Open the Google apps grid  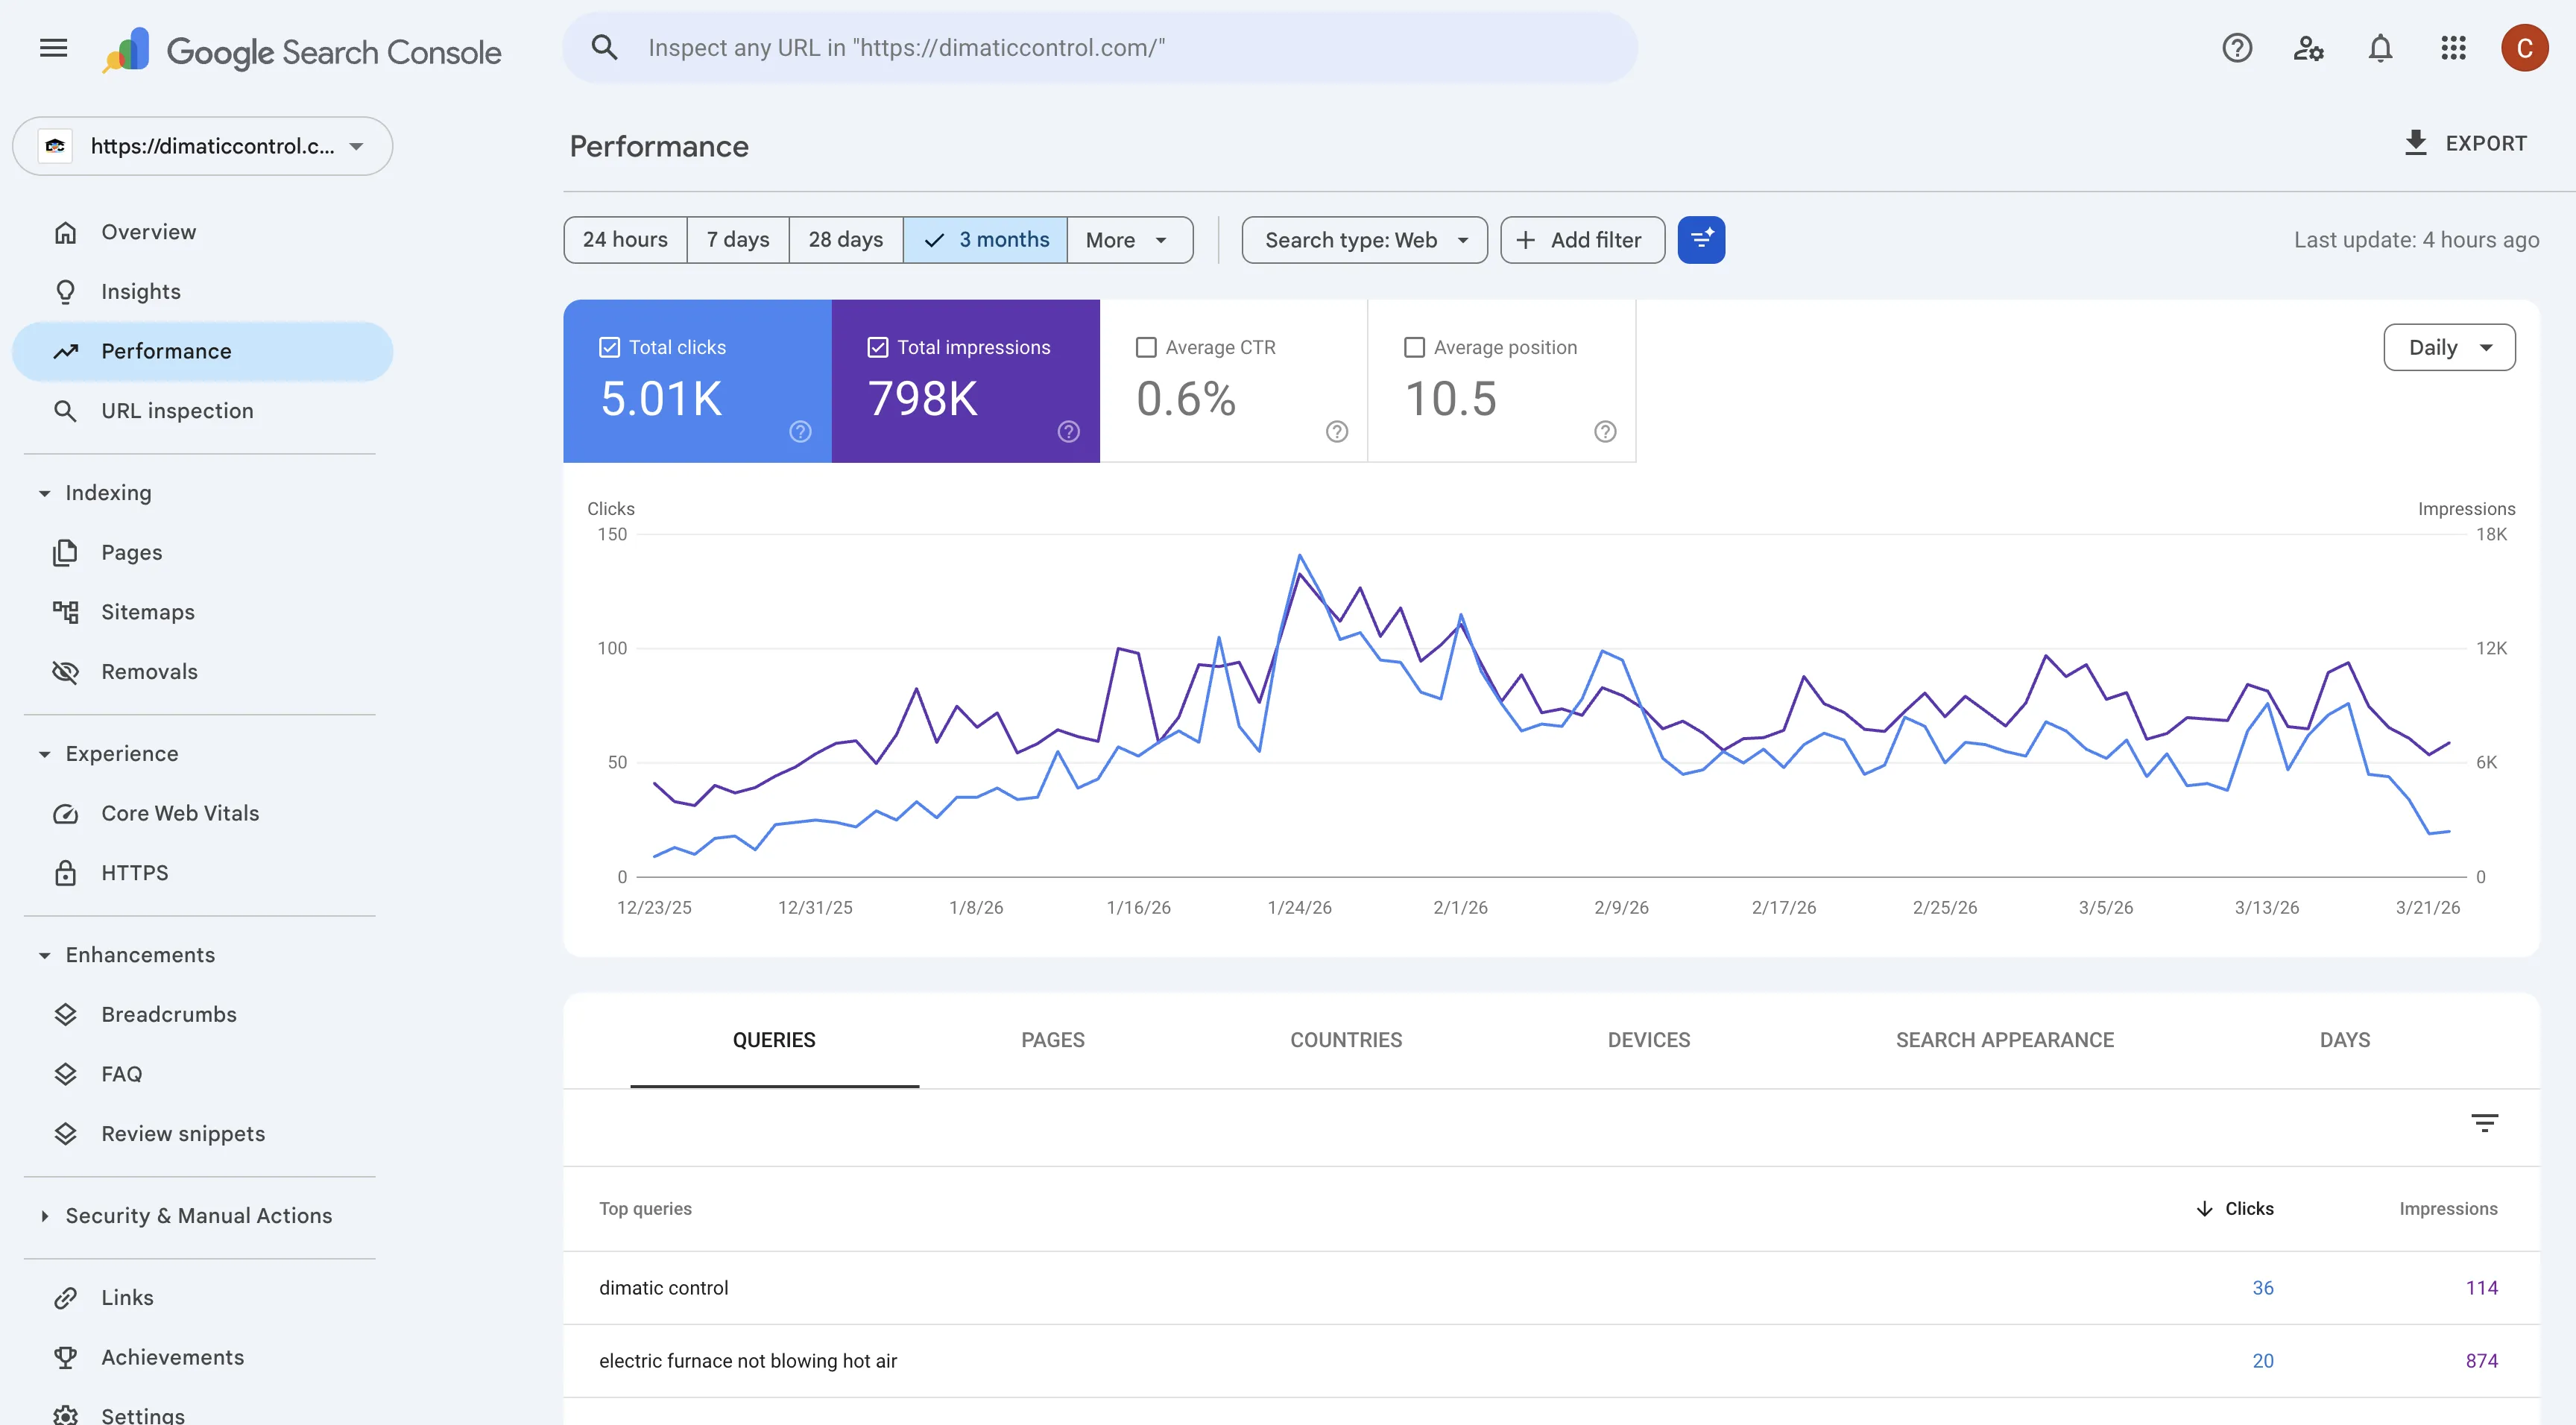(x=2453, y=47)
